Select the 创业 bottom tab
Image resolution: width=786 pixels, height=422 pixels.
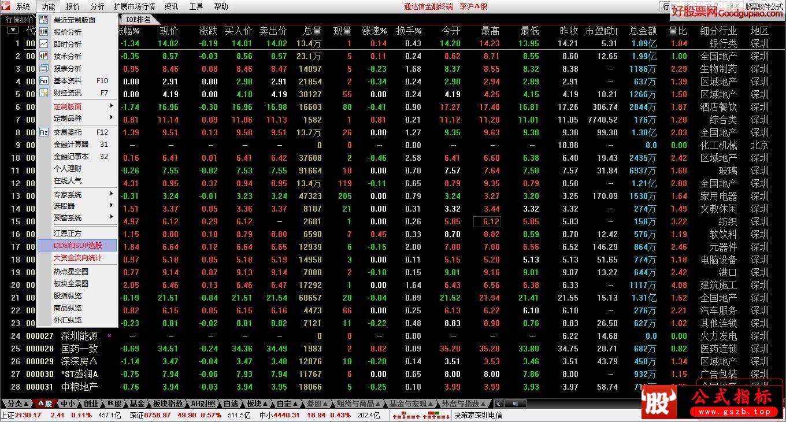[91, 404]
